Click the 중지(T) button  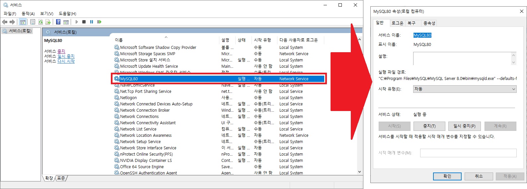tap(429, 126)
